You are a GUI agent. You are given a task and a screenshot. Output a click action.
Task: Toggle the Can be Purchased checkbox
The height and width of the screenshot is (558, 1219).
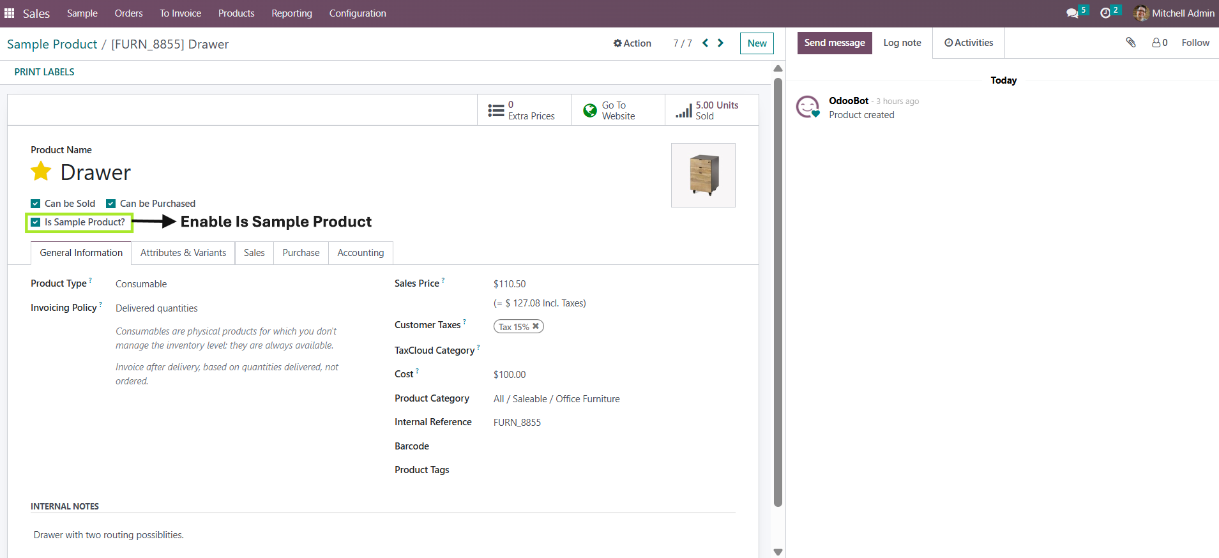[111, 204]
